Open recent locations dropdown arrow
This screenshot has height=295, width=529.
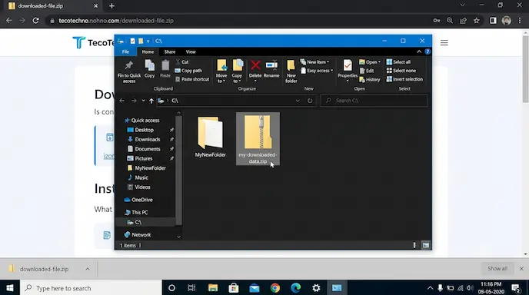[x=143, y=101]
